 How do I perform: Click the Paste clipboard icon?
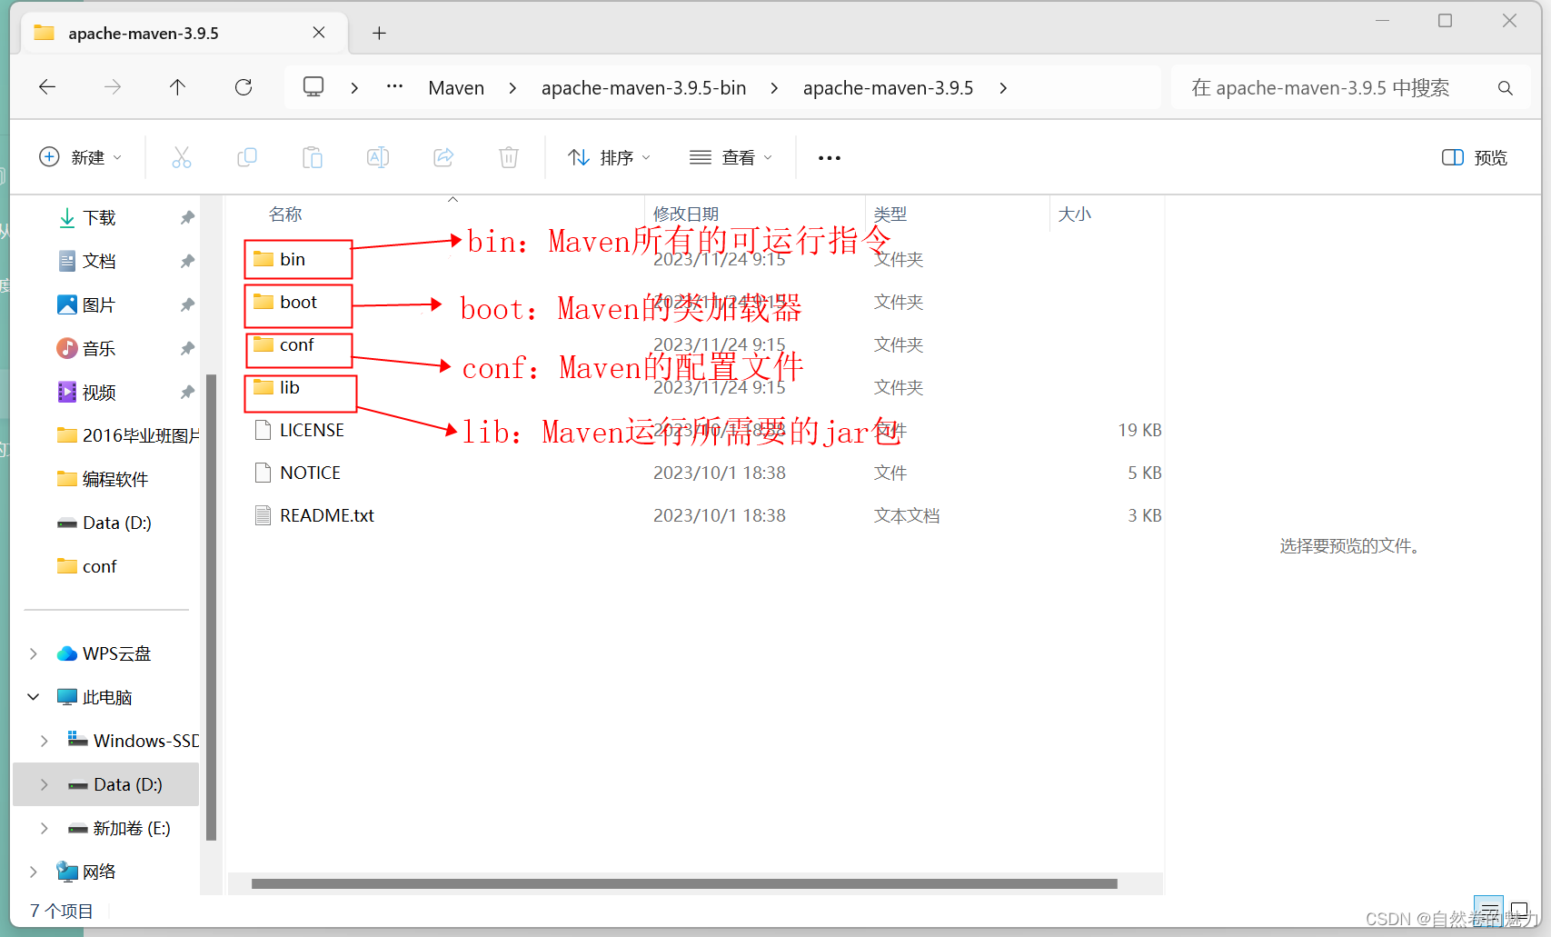coord(313,158)
